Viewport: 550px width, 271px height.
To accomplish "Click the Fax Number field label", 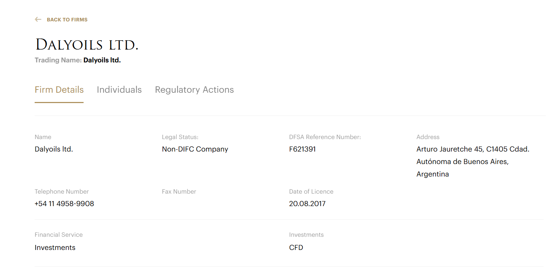I will click(179, 191).
